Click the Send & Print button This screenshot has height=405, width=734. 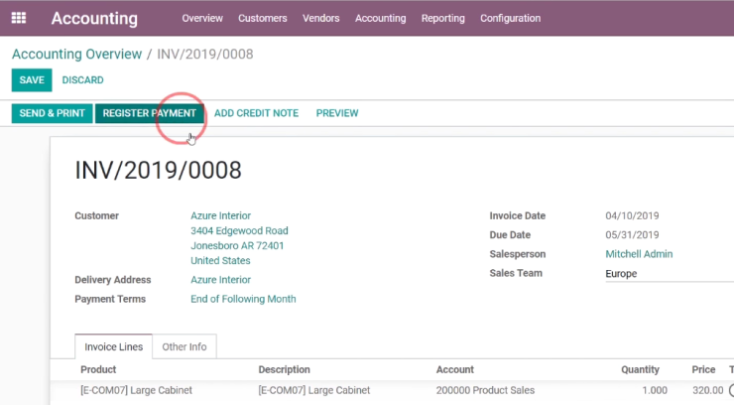tap(52, 113)
